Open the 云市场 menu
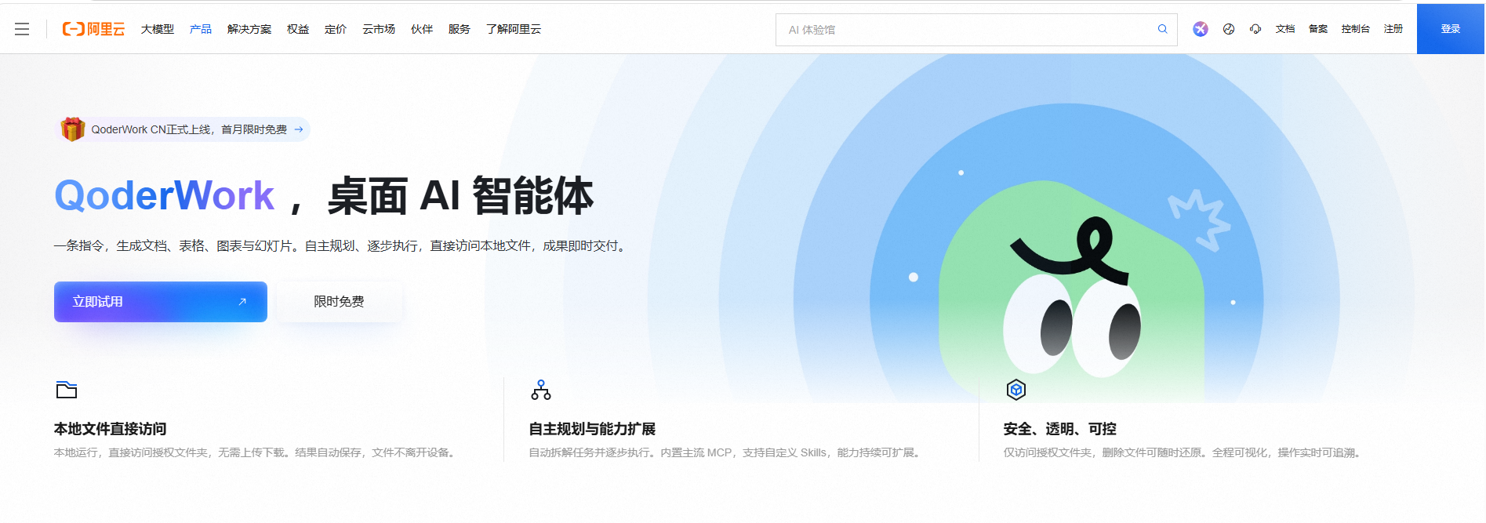The width and height of the screenshot is (1486, 523). [379, 29]
